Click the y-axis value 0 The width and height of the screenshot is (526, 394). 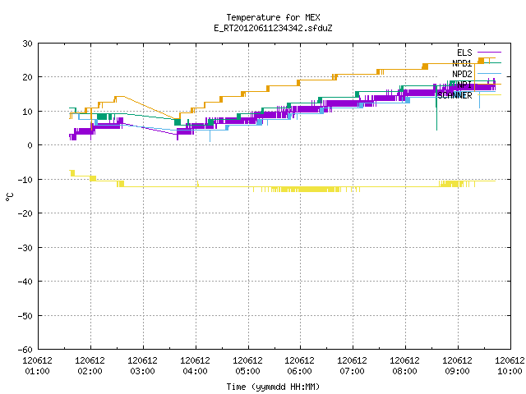30,145
